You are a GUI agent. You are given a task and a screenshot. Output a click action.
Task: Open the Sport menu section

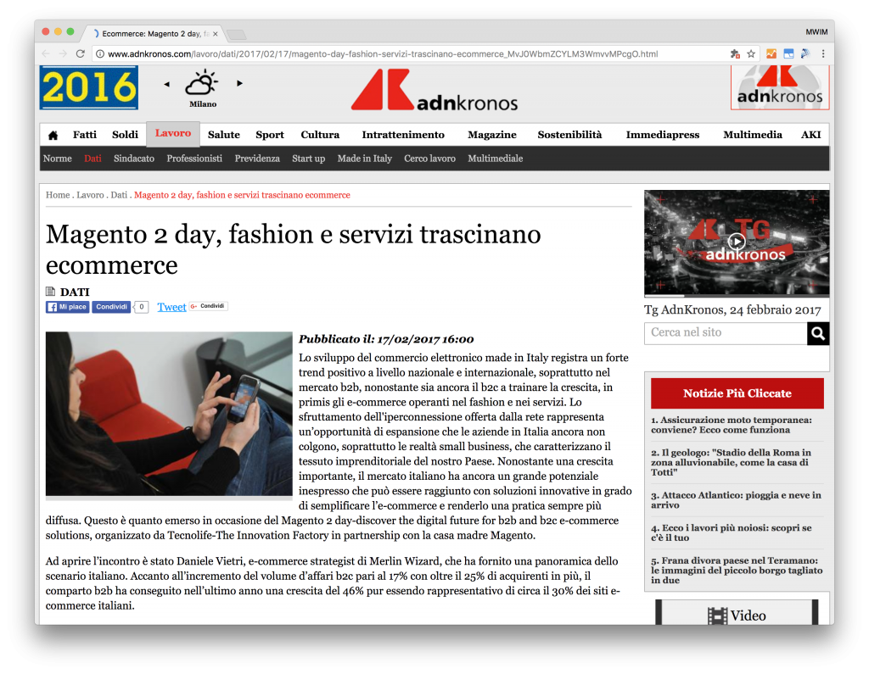(270, 135)
